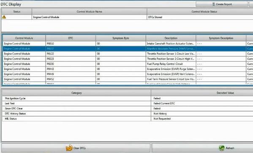
Task: Click the yellow warning status icon
Action: click(x=4, y=17)
